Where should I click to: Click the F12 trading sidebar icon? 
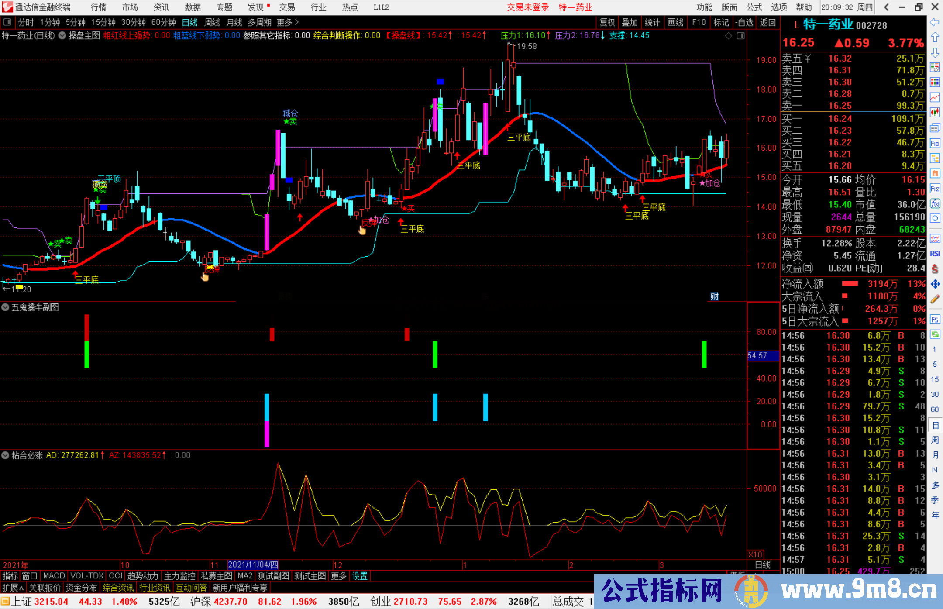[x=935, y=189]
